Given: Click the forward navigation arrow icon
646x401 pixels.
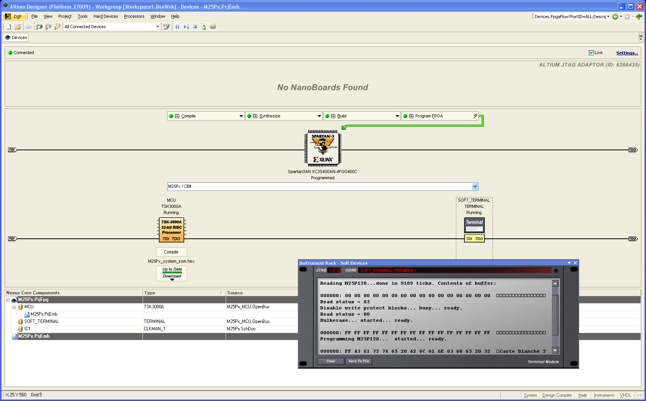Looking at the screenshot, I should (627, 17).
